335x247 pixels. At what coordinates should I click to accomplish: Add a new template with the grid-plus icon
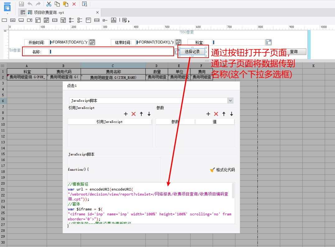pyautogui.click(x=23, y=12)
